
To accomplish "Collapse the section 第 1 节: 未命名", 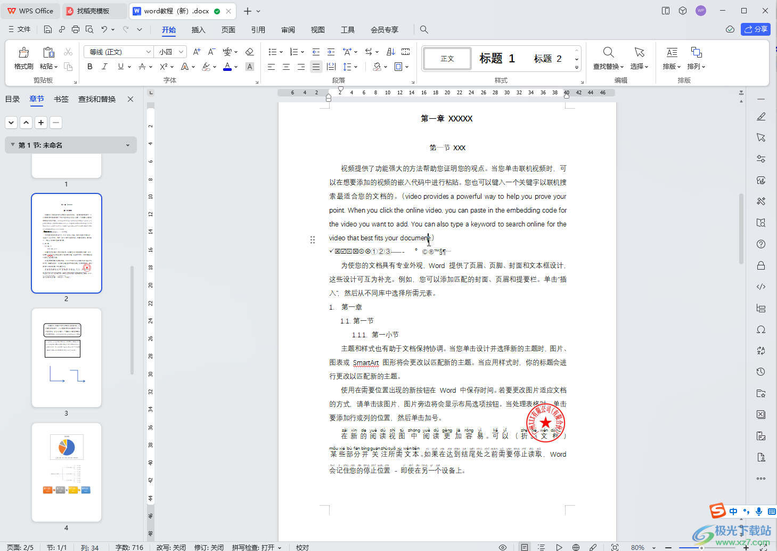I will (13, 145).
